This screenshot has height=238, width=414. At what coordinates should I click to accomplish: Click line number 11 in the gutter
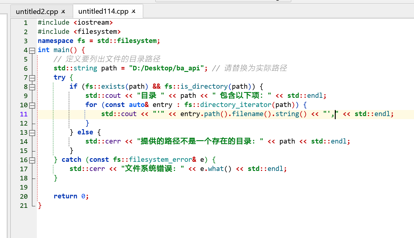coord(24,114)
